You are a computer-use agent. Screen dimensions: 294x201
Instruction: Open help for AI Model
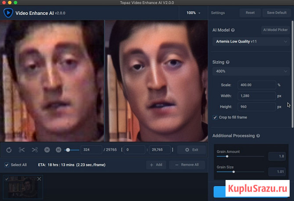point(233,30)
